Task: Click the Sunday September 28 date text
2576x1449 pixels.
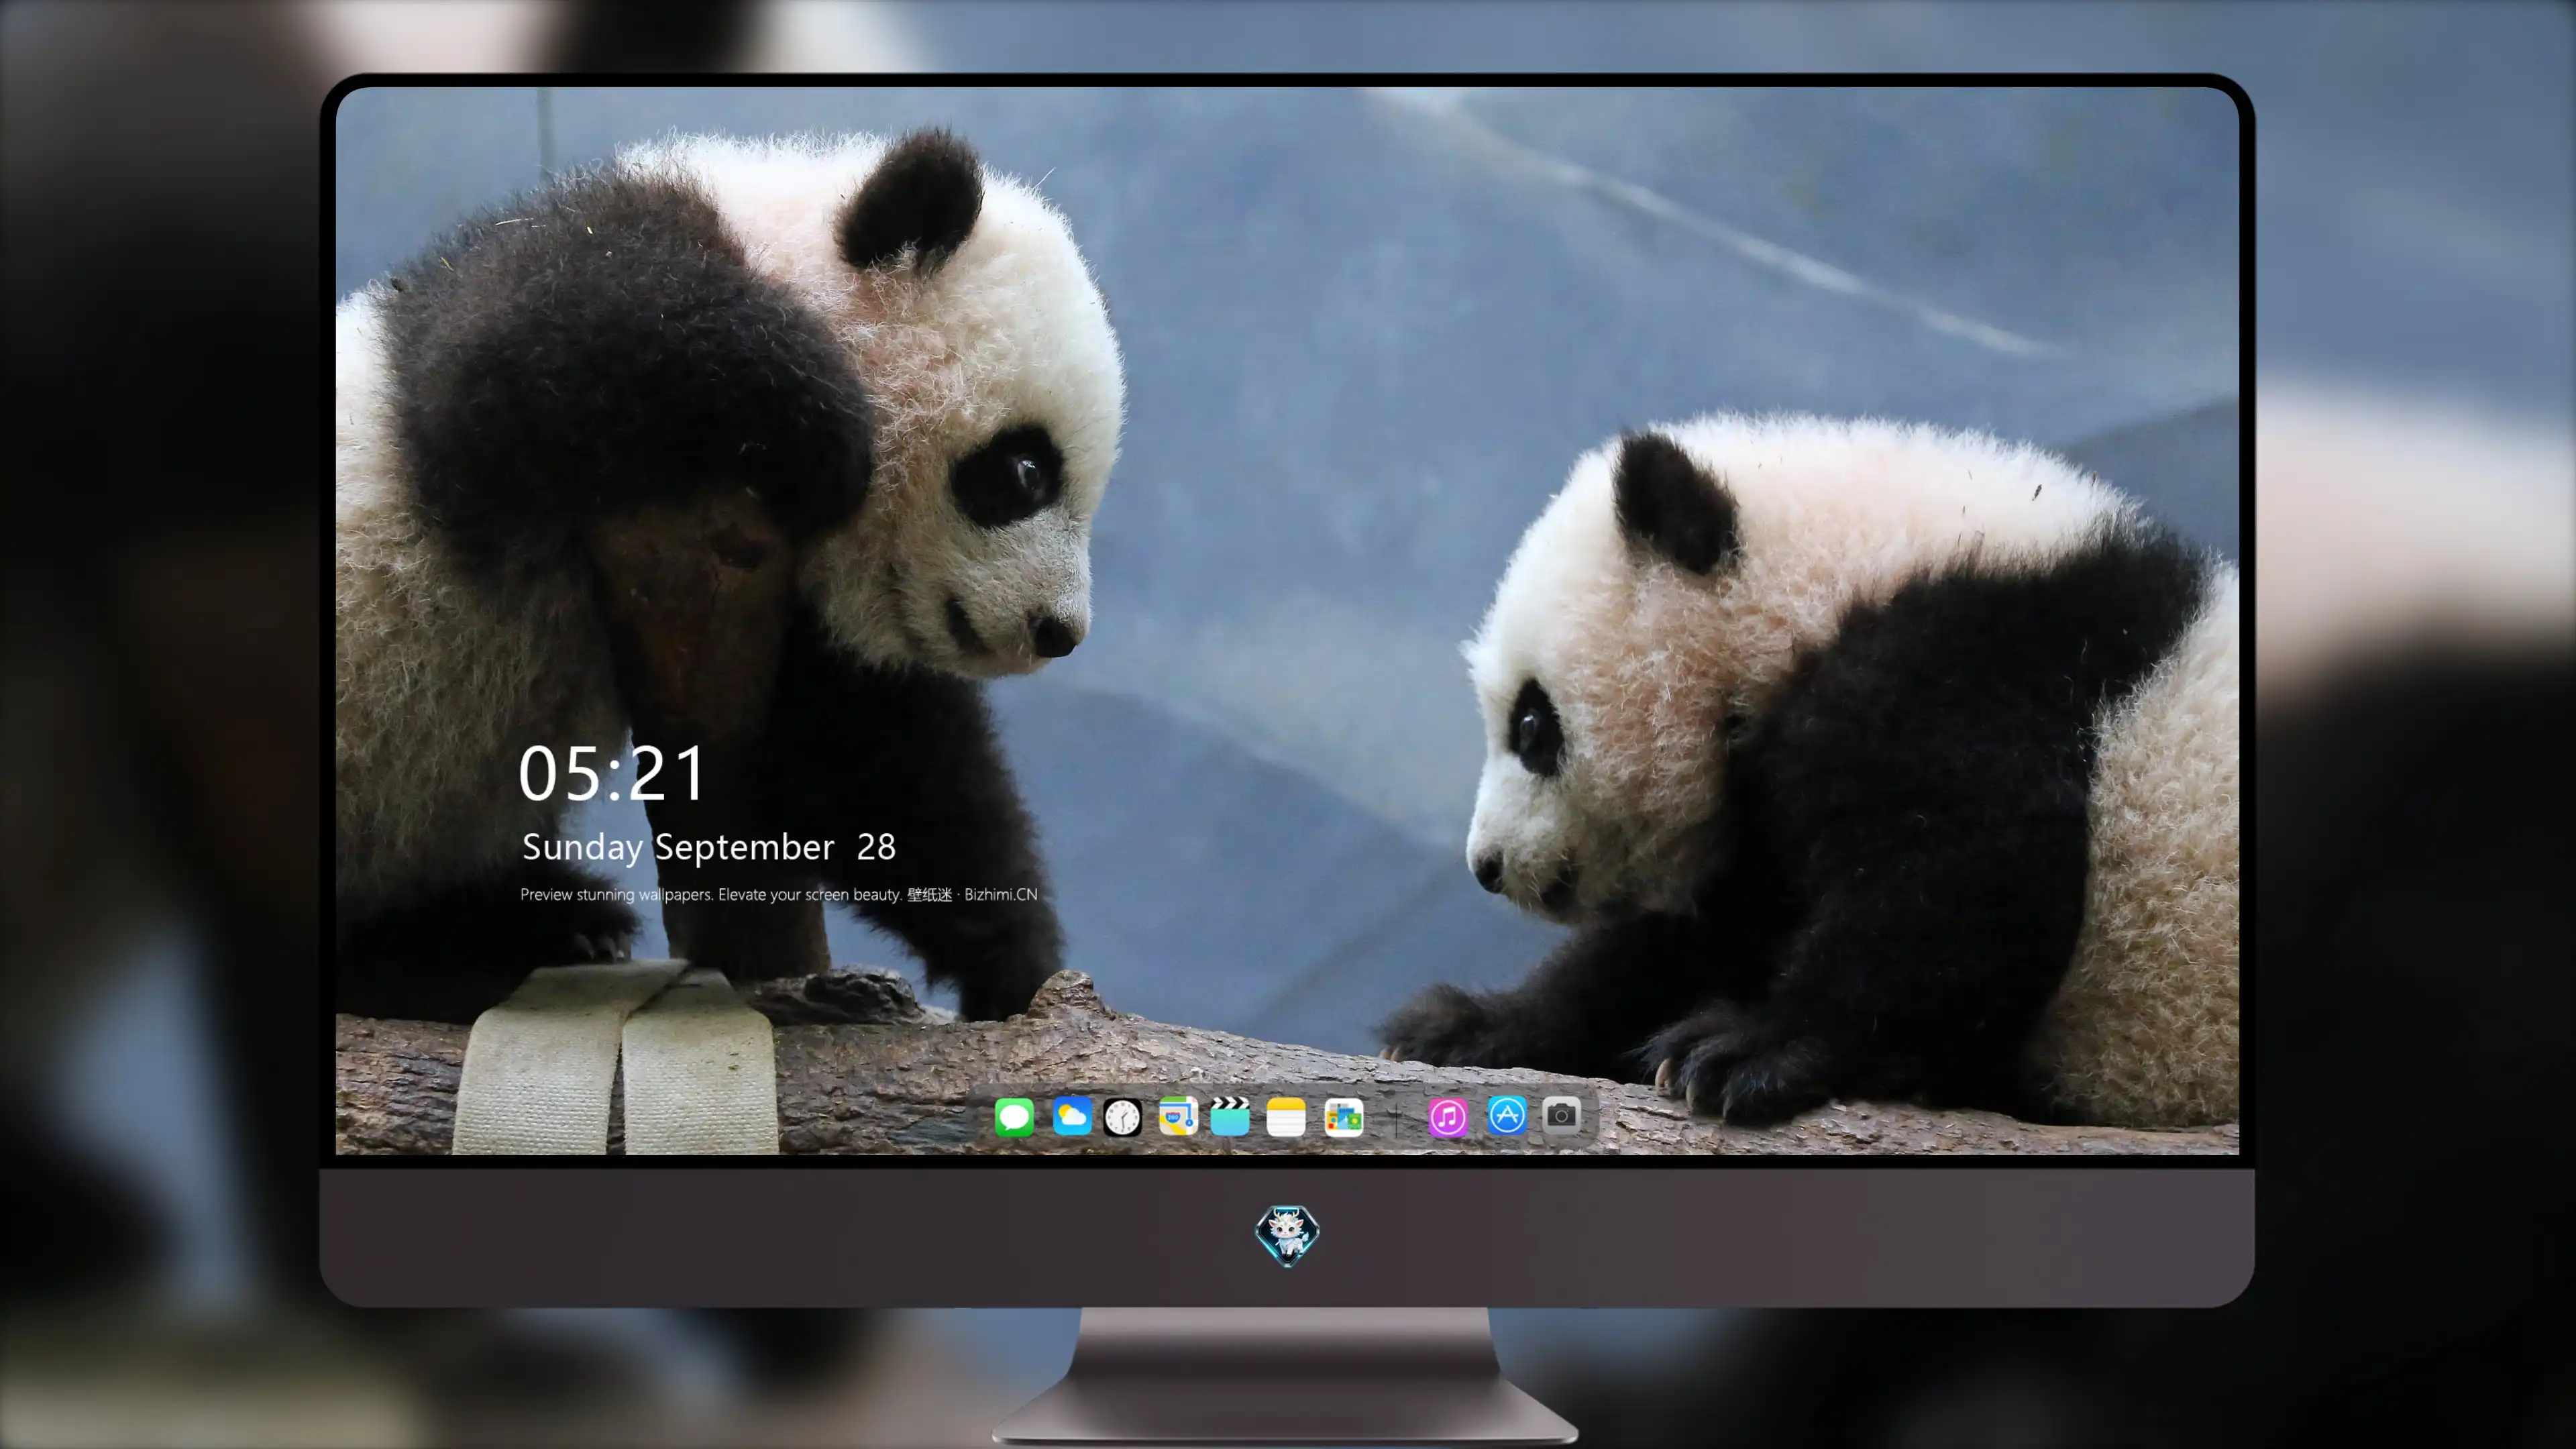Action: coord(709,847)
